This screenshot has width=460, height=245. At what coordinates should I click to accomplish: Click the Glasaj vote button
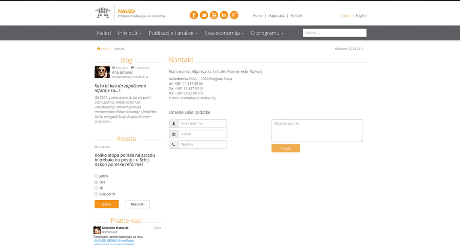pos(107,204)
